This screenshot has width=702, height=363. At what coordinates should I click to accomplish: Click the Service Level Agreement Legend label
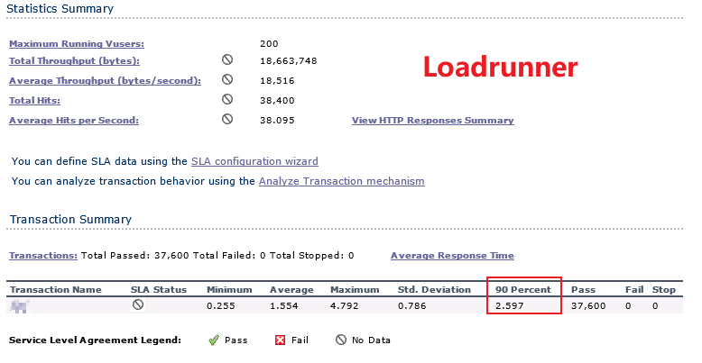pos(95,340)
